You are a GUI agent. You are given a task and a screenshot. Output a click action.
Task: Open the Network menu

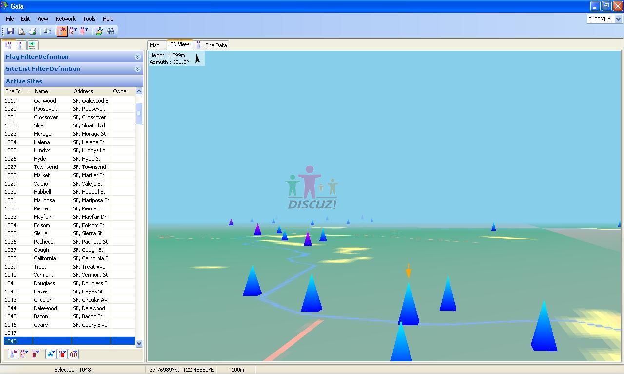click(65, 19)
